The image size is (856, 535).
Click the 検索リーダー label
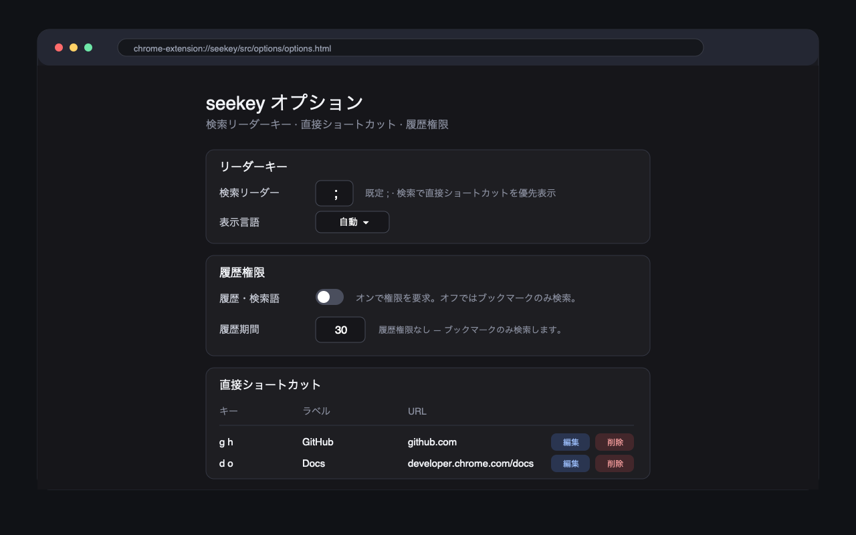(x=249, y=193)
